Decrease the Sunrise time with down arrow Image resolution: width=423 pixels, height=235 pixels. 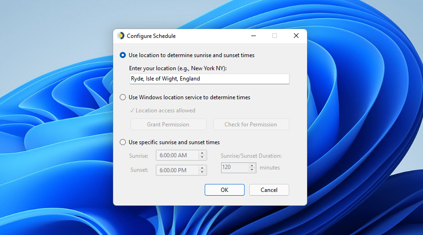coord(202,157)
